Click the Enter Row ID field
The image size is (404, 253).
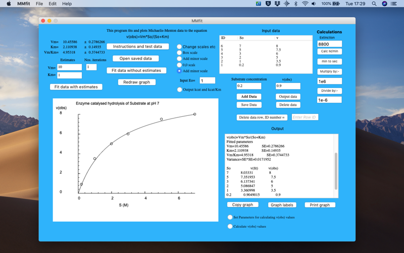tap(305, 117)
